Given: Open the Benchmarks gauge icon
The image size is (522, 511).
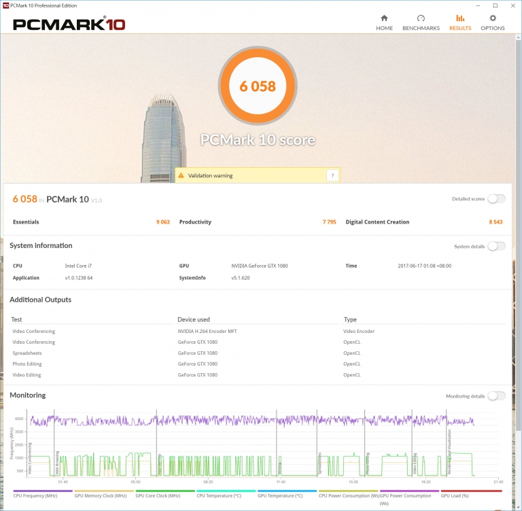Looking at the screenshot, I should [x=421, y=18].
